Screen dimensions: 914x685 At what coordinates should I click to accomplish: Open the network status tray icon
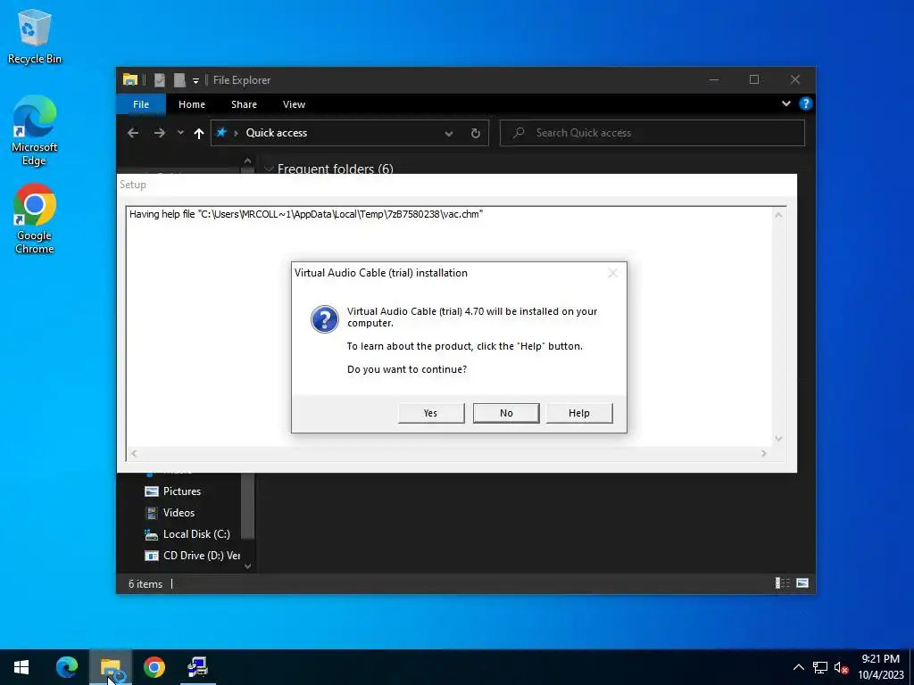(820, 667)
